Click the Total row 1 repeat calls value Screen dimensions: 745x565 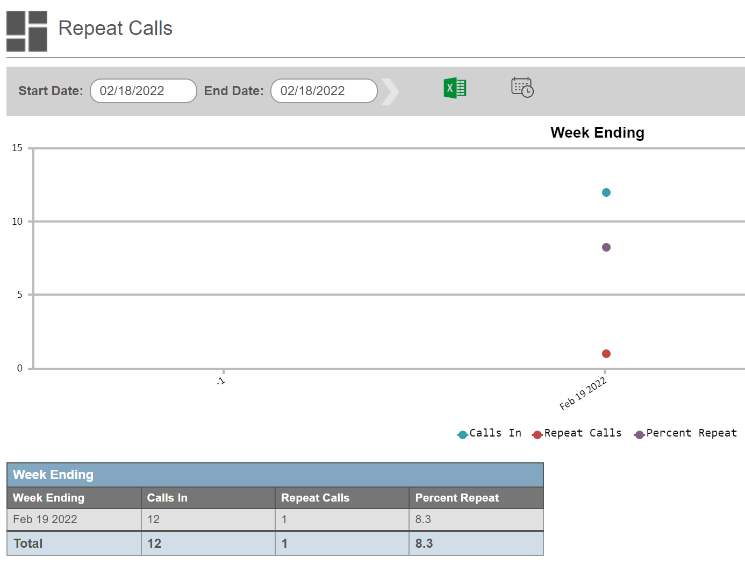click(x=284, y=543)
